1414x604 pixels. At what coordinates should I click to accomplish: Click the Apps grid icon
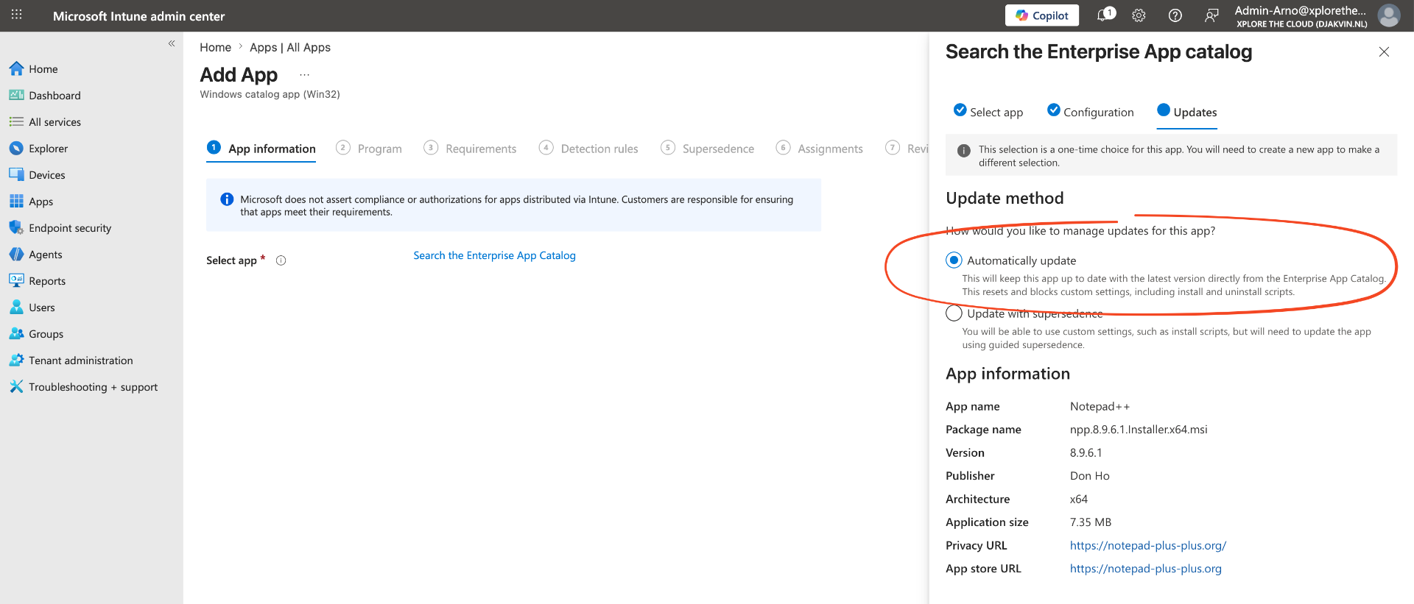tap(16, 202)
